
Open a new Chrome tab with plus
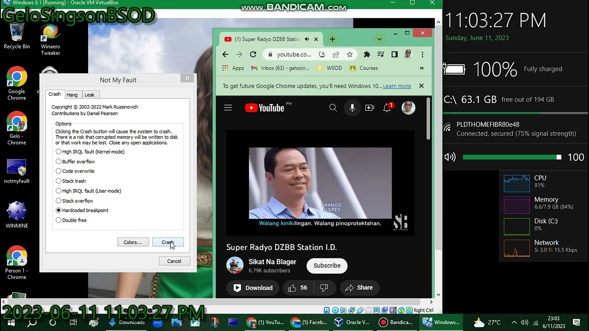332,39
